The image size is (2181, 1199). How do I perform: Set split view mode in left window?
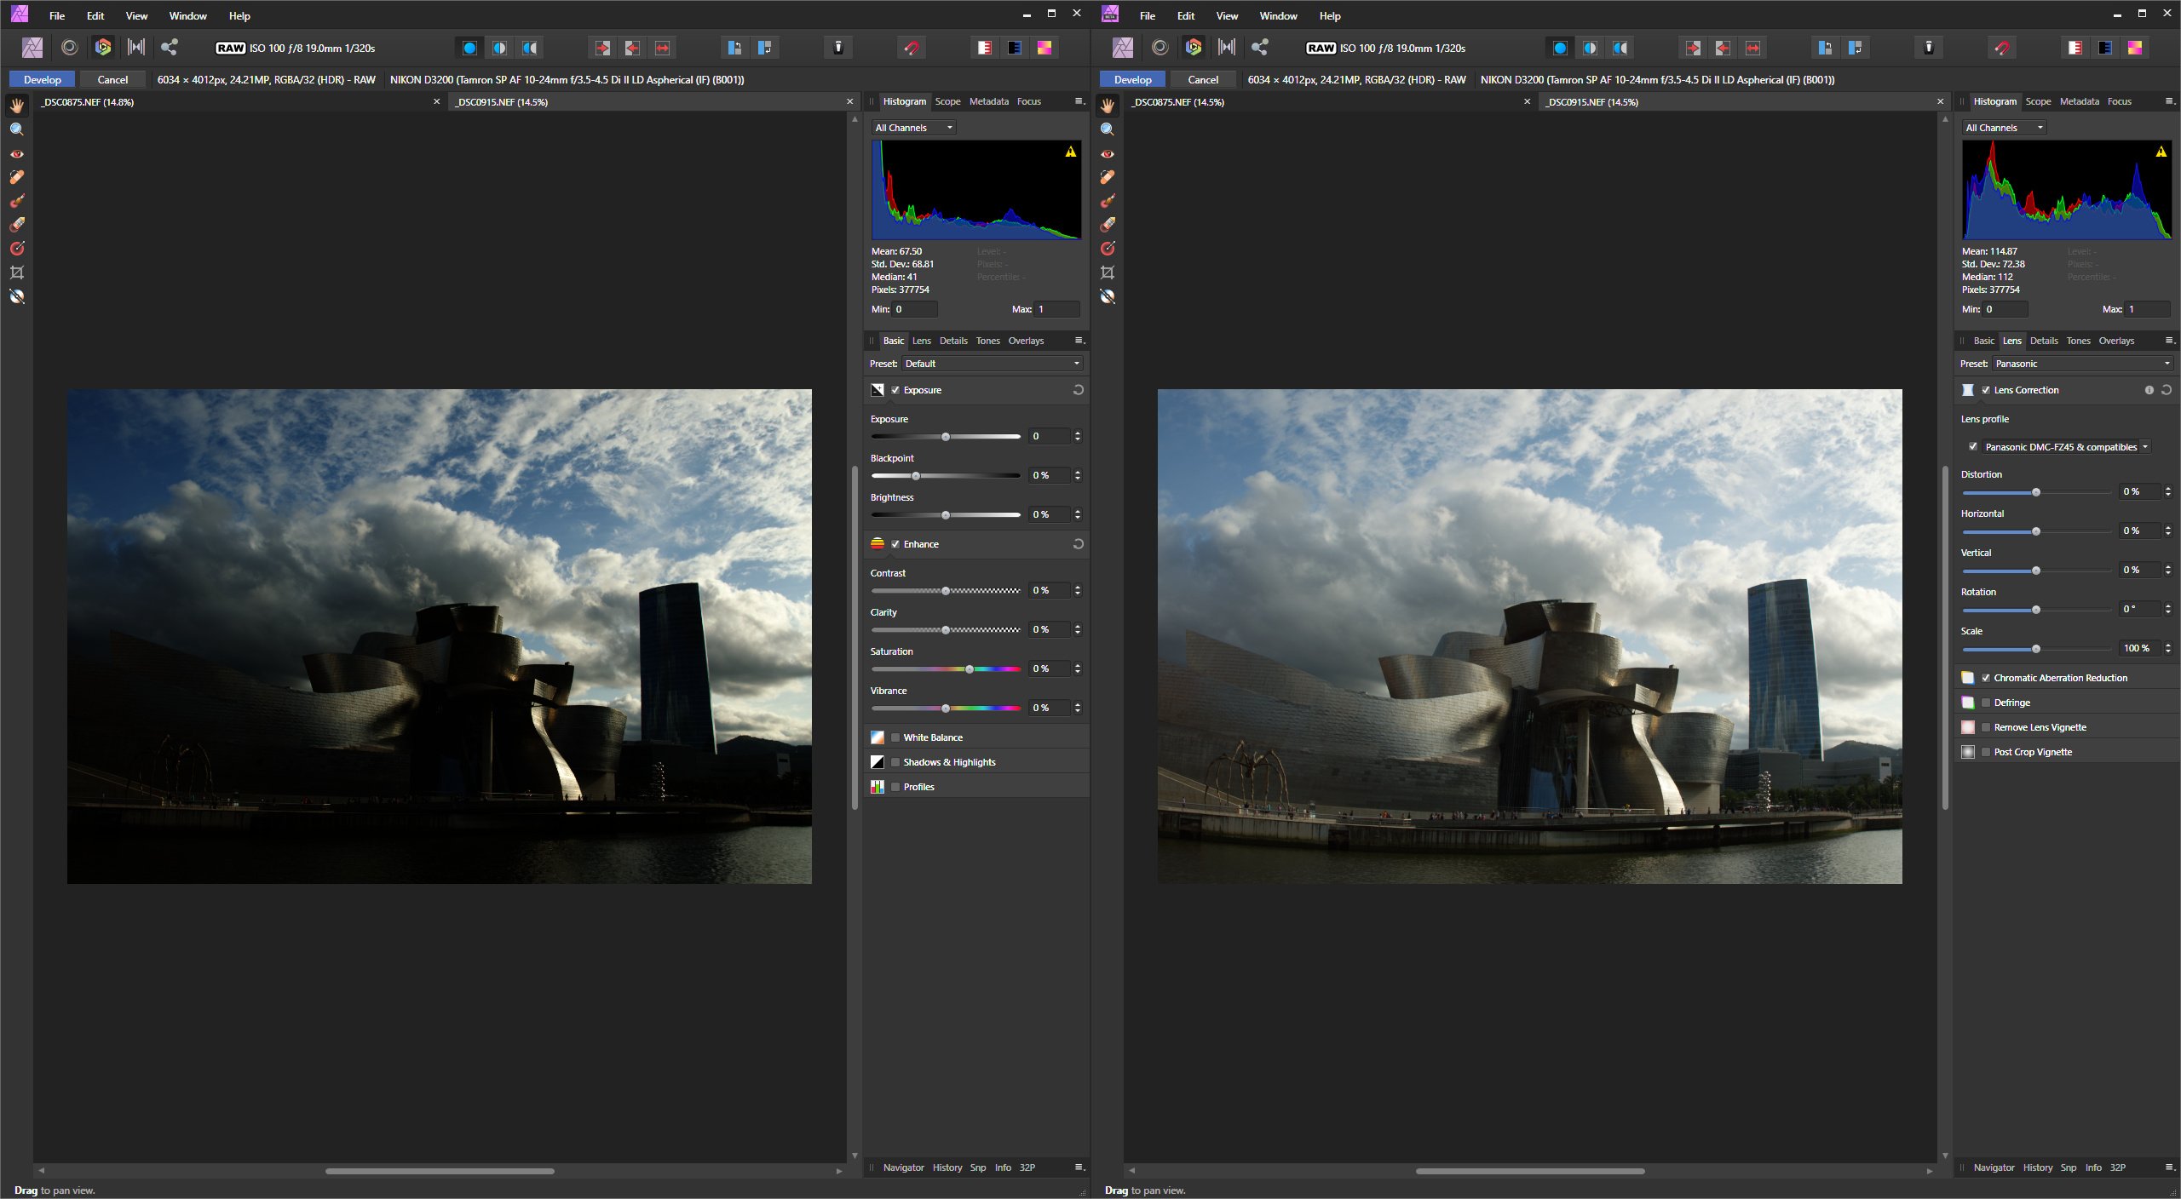[x=500, y=48]
